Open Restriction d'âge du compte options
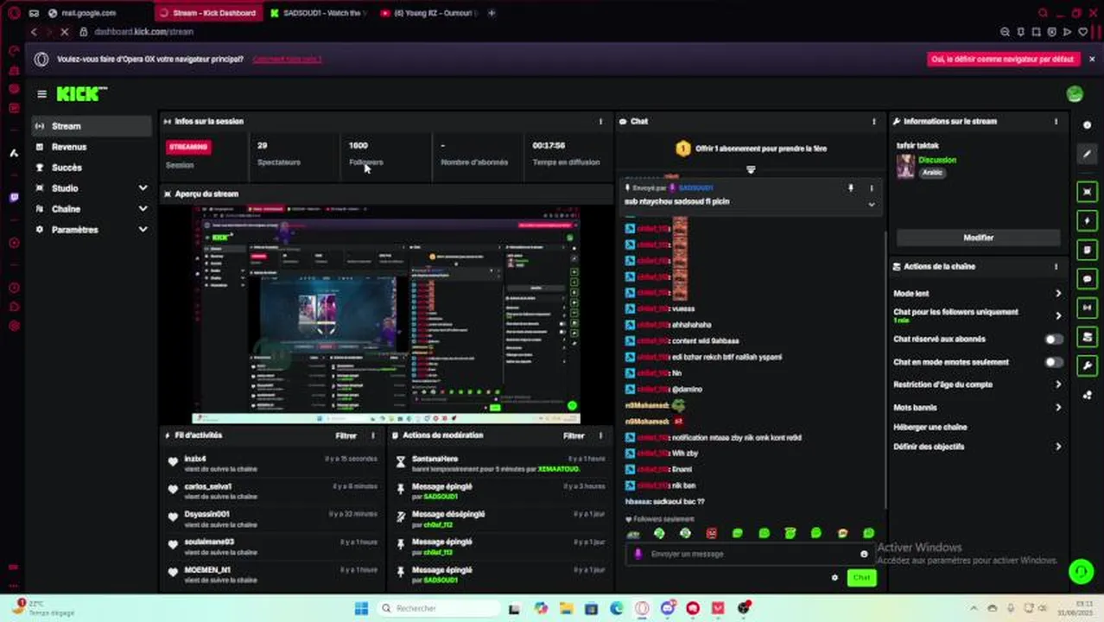 pos(978,384)
